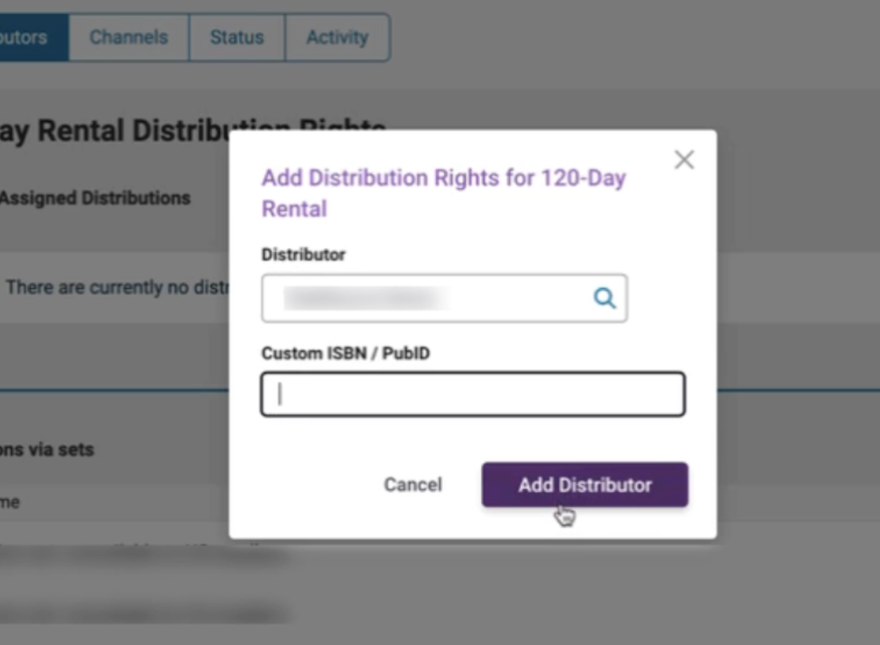
Task: Click the Assigned Distributions heading
Action: [x=95, y=198]
